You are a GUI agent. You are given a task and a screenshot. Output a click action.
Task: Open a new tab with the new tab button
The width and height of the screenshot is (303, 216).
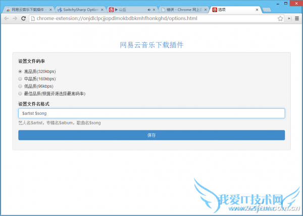[x=267, y=10]
